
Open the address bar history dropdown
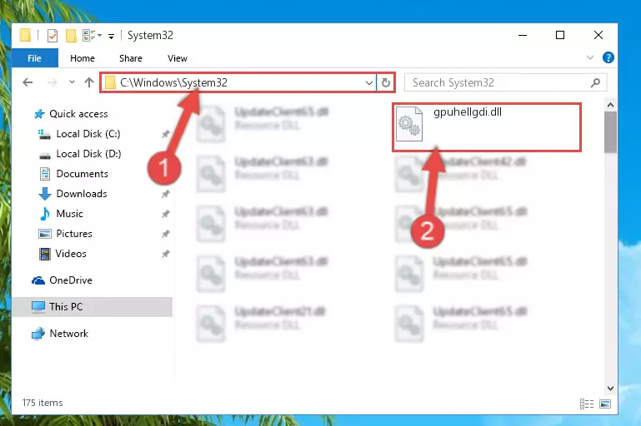(368, 83)
